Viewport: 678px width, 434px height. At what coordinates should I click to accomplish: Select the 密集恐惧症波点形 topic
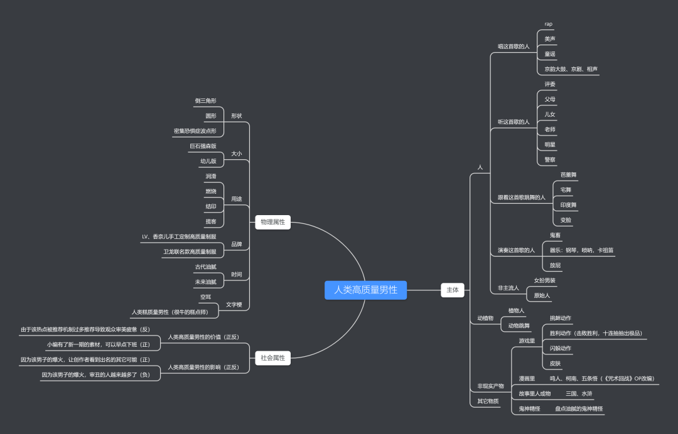(x=195, y=131)
